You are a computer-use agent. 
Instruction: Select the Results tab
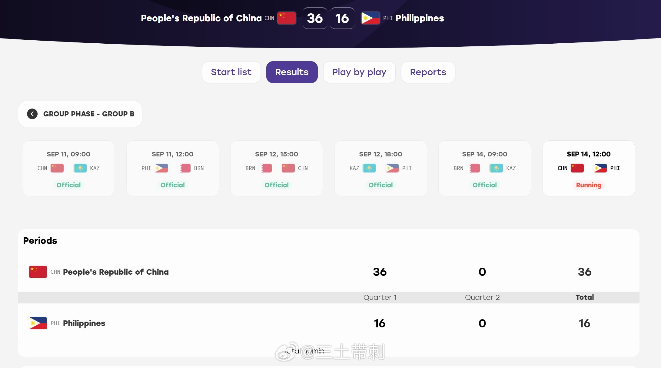coord(292,72)
